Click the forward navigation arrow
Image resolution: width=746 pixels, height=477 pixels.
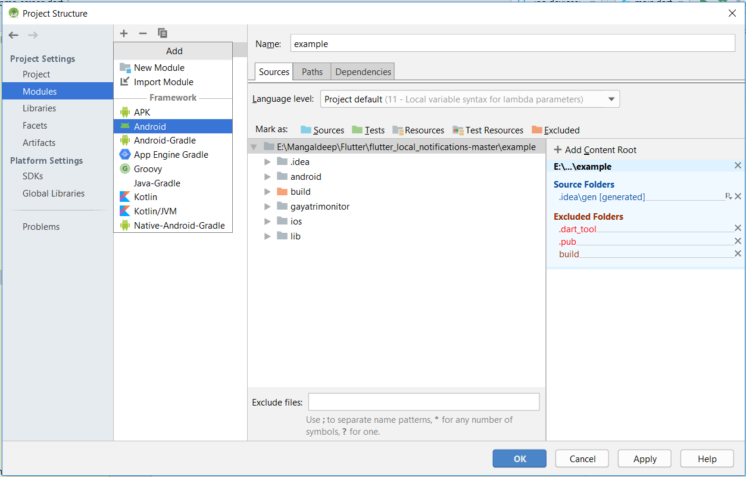(33, 36)
